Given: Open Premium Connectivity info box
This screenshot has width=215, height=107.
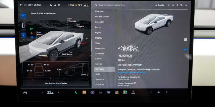Looking at the screenshot, I should 135,83.
